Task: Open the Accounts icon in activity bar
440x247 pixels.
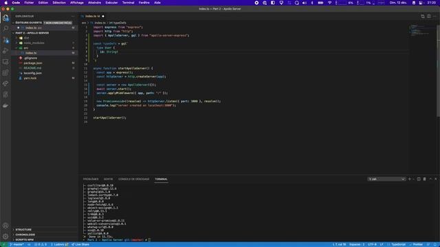Action: (5, 226)
